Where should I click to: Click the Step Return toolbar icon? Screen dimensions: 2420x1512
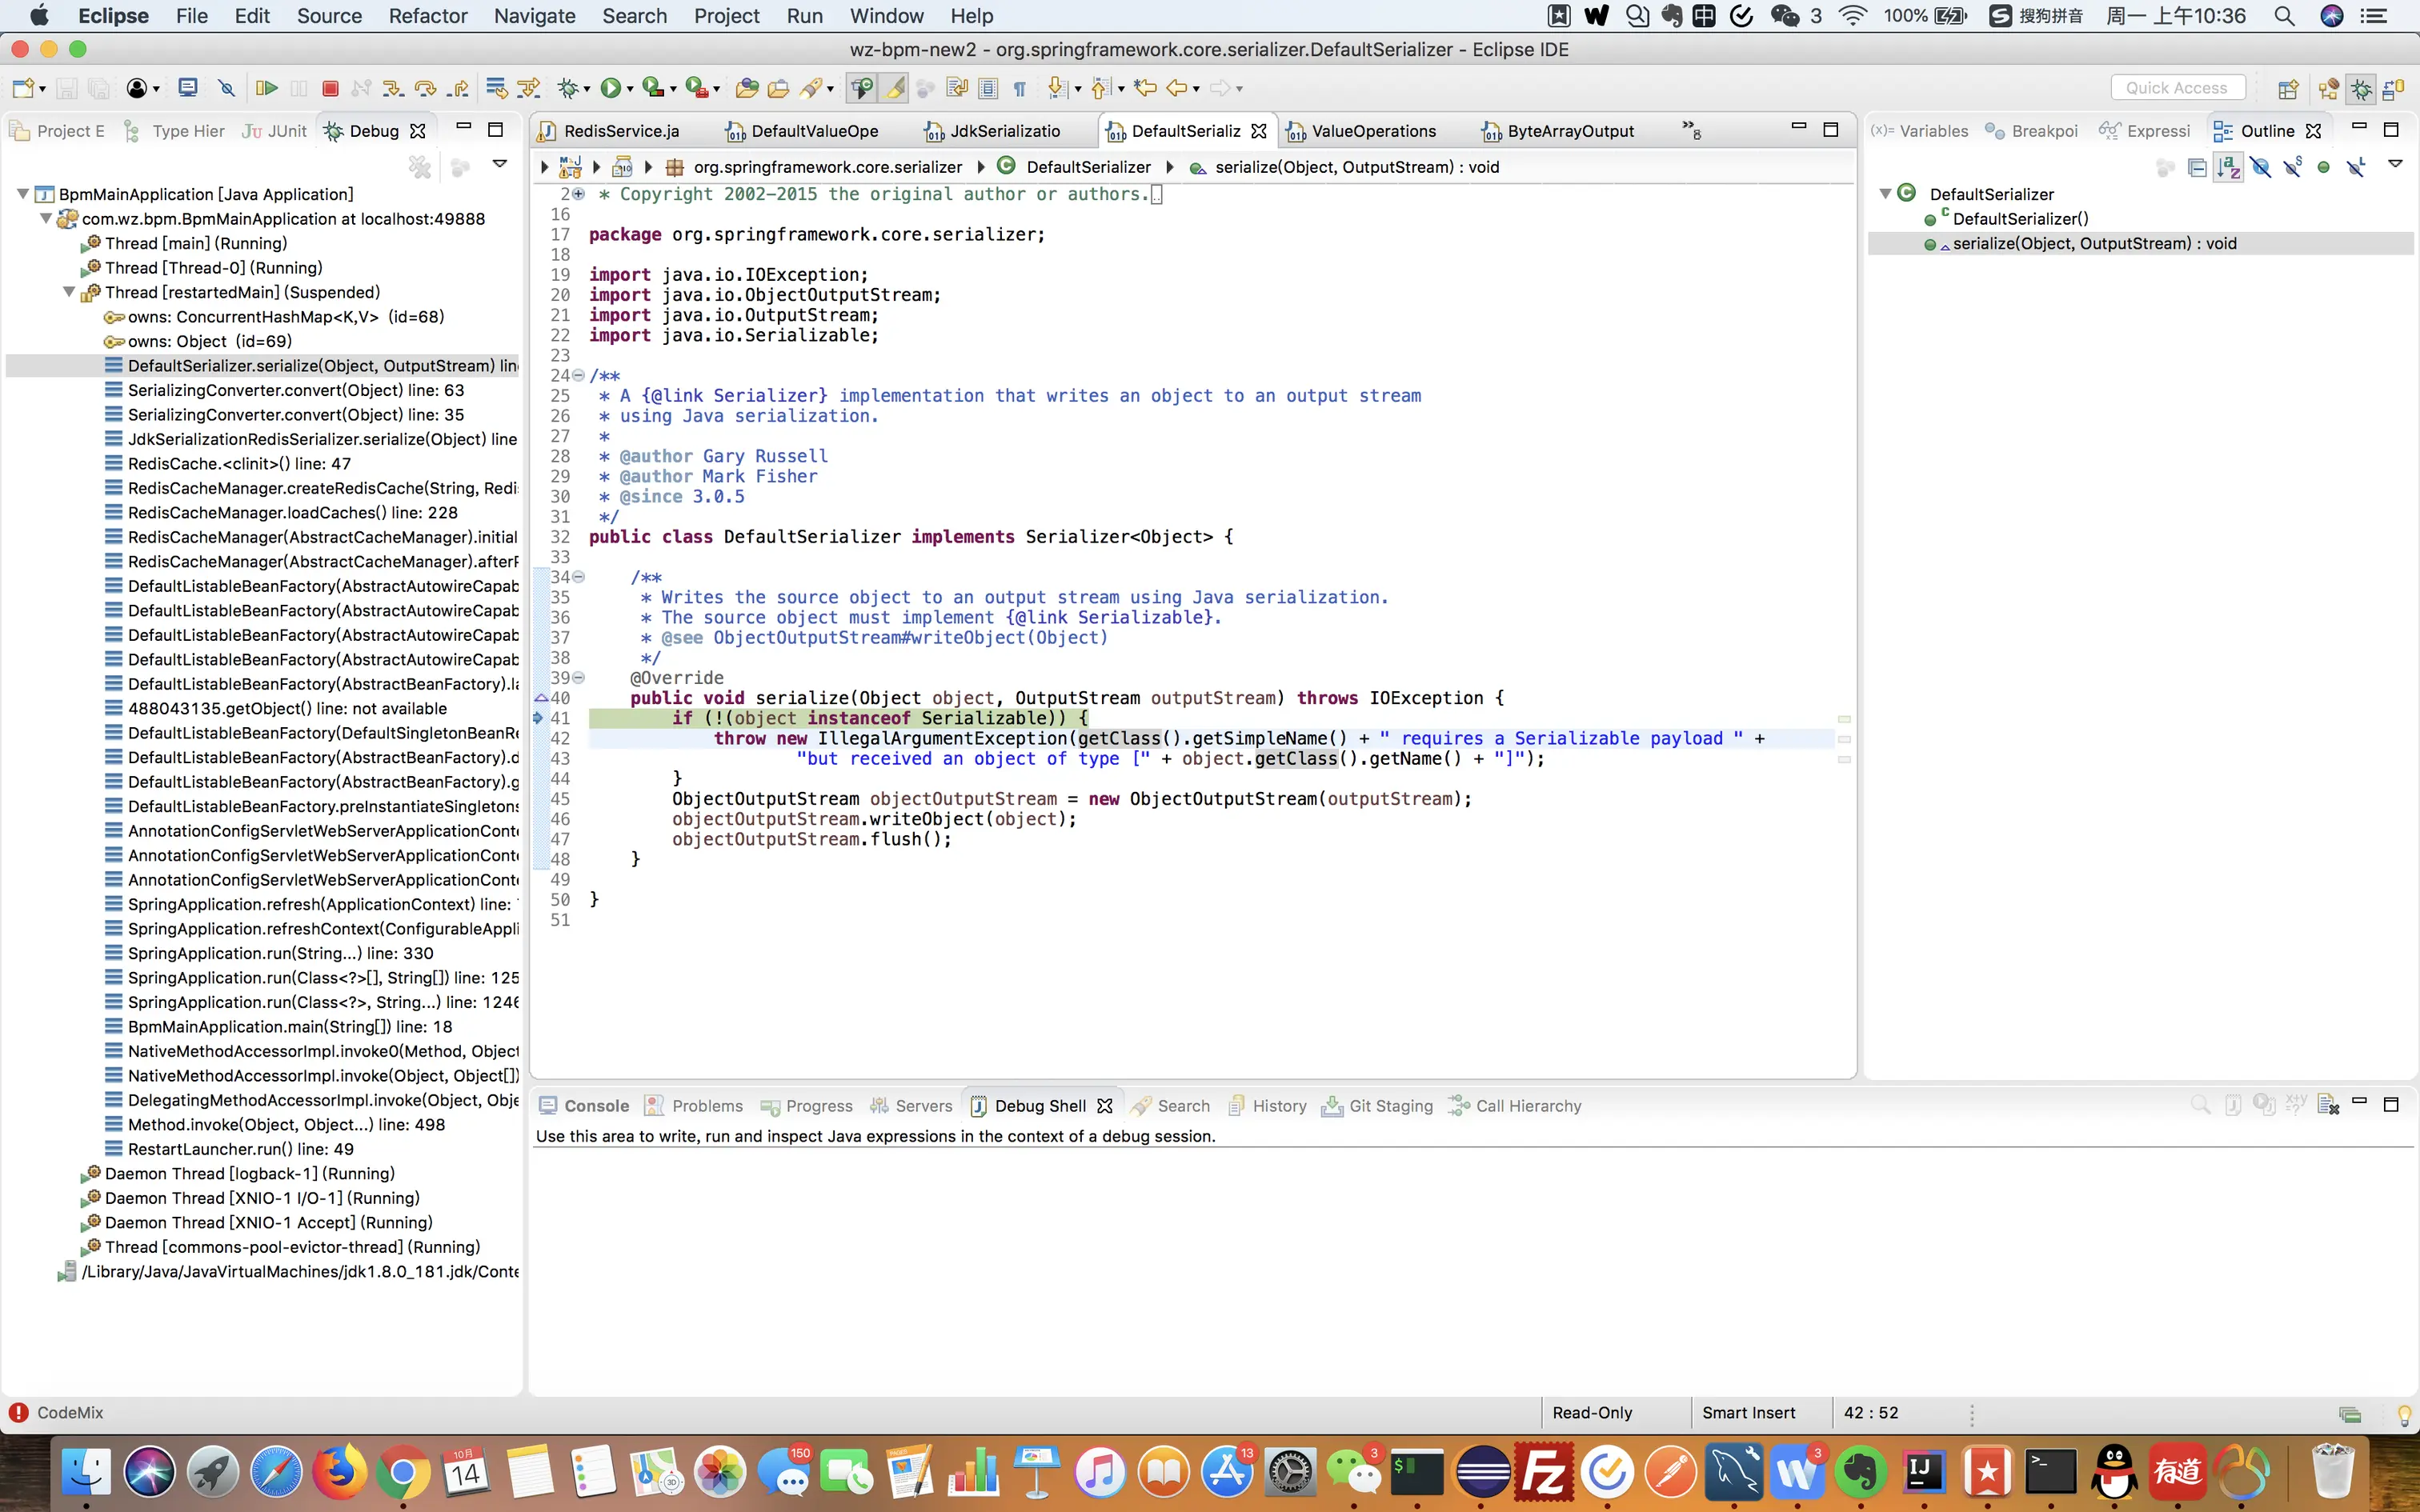point(458,89)
